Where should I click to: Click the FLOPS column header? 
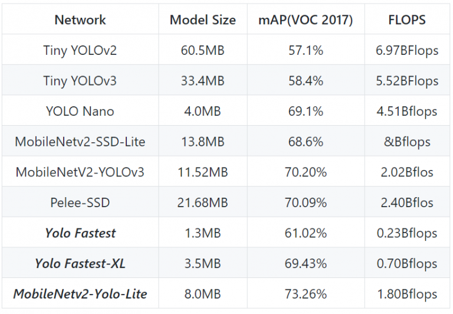pyautogui.click(x=407, y=19)
